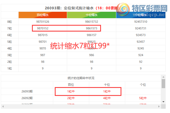This screenshot has width=170, height=113.
Task: Click the 8粒 row label
Action: [x=10, y=22]
